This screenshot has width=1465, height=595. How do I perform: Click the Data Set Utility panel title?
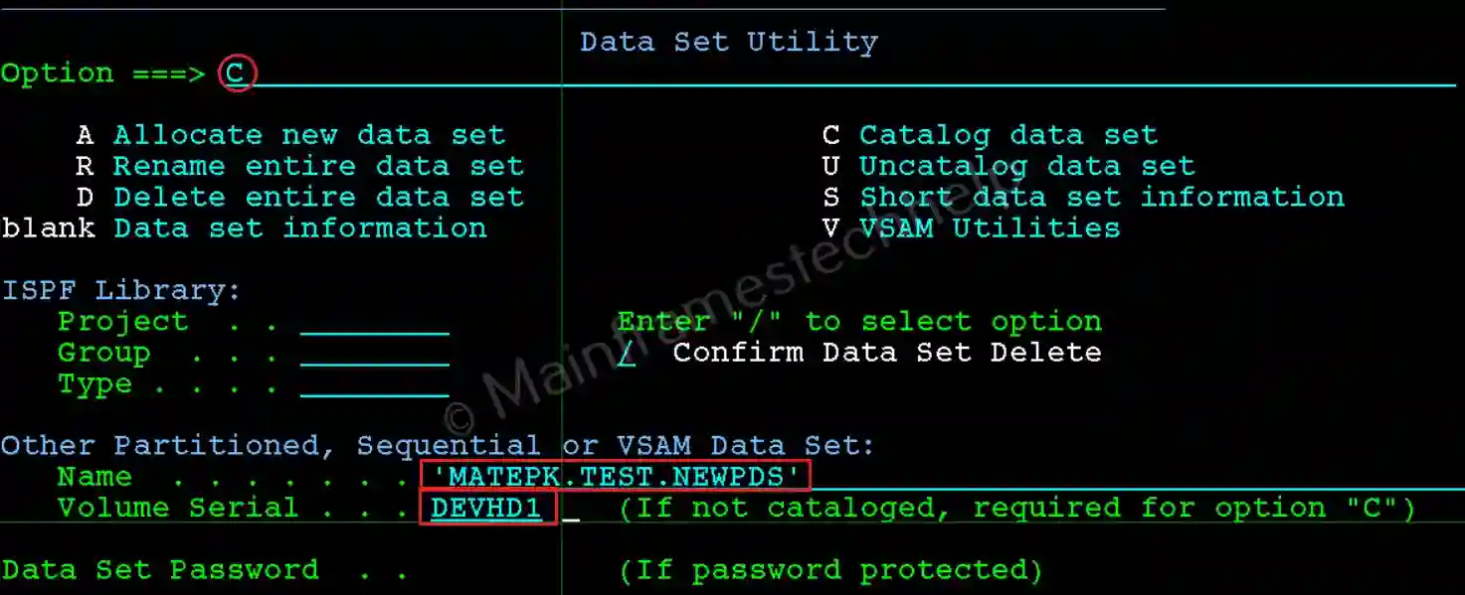pyautogui.click(x=728, y=41)
